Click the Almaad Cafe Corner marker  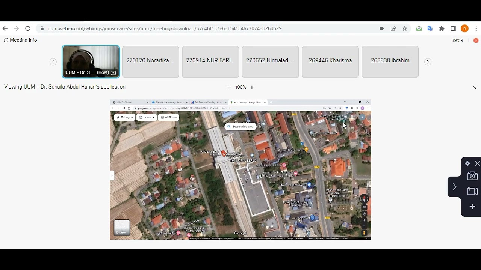pyautogui.click(x=306, y=150)
